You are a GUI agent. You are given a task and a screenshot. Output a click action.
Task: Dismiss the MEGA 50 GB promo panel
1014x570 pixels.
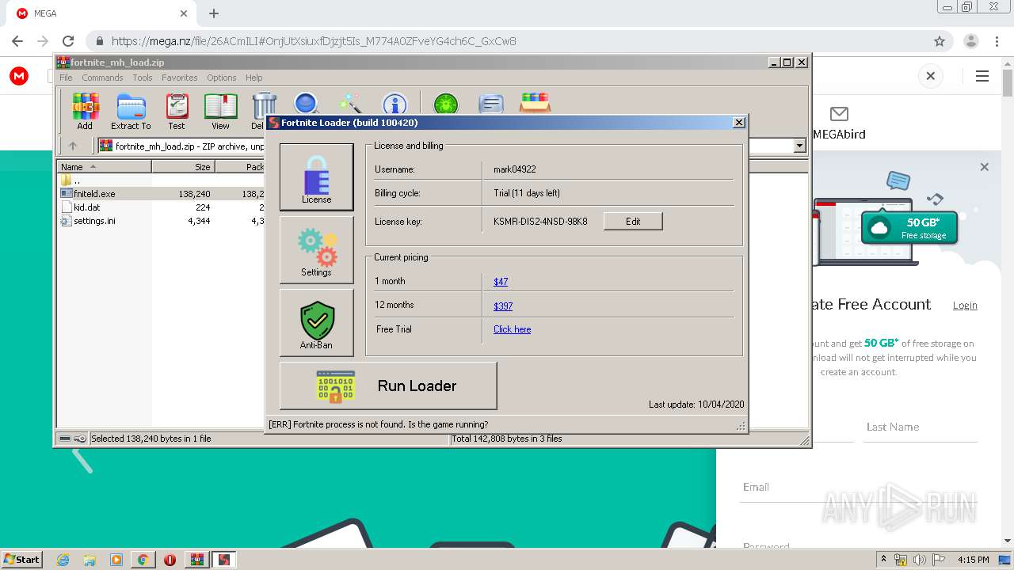click(984, 167)
